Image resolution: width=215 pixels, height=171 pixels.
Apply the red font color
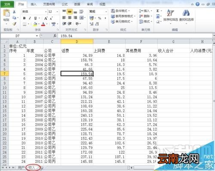point(43,24)
